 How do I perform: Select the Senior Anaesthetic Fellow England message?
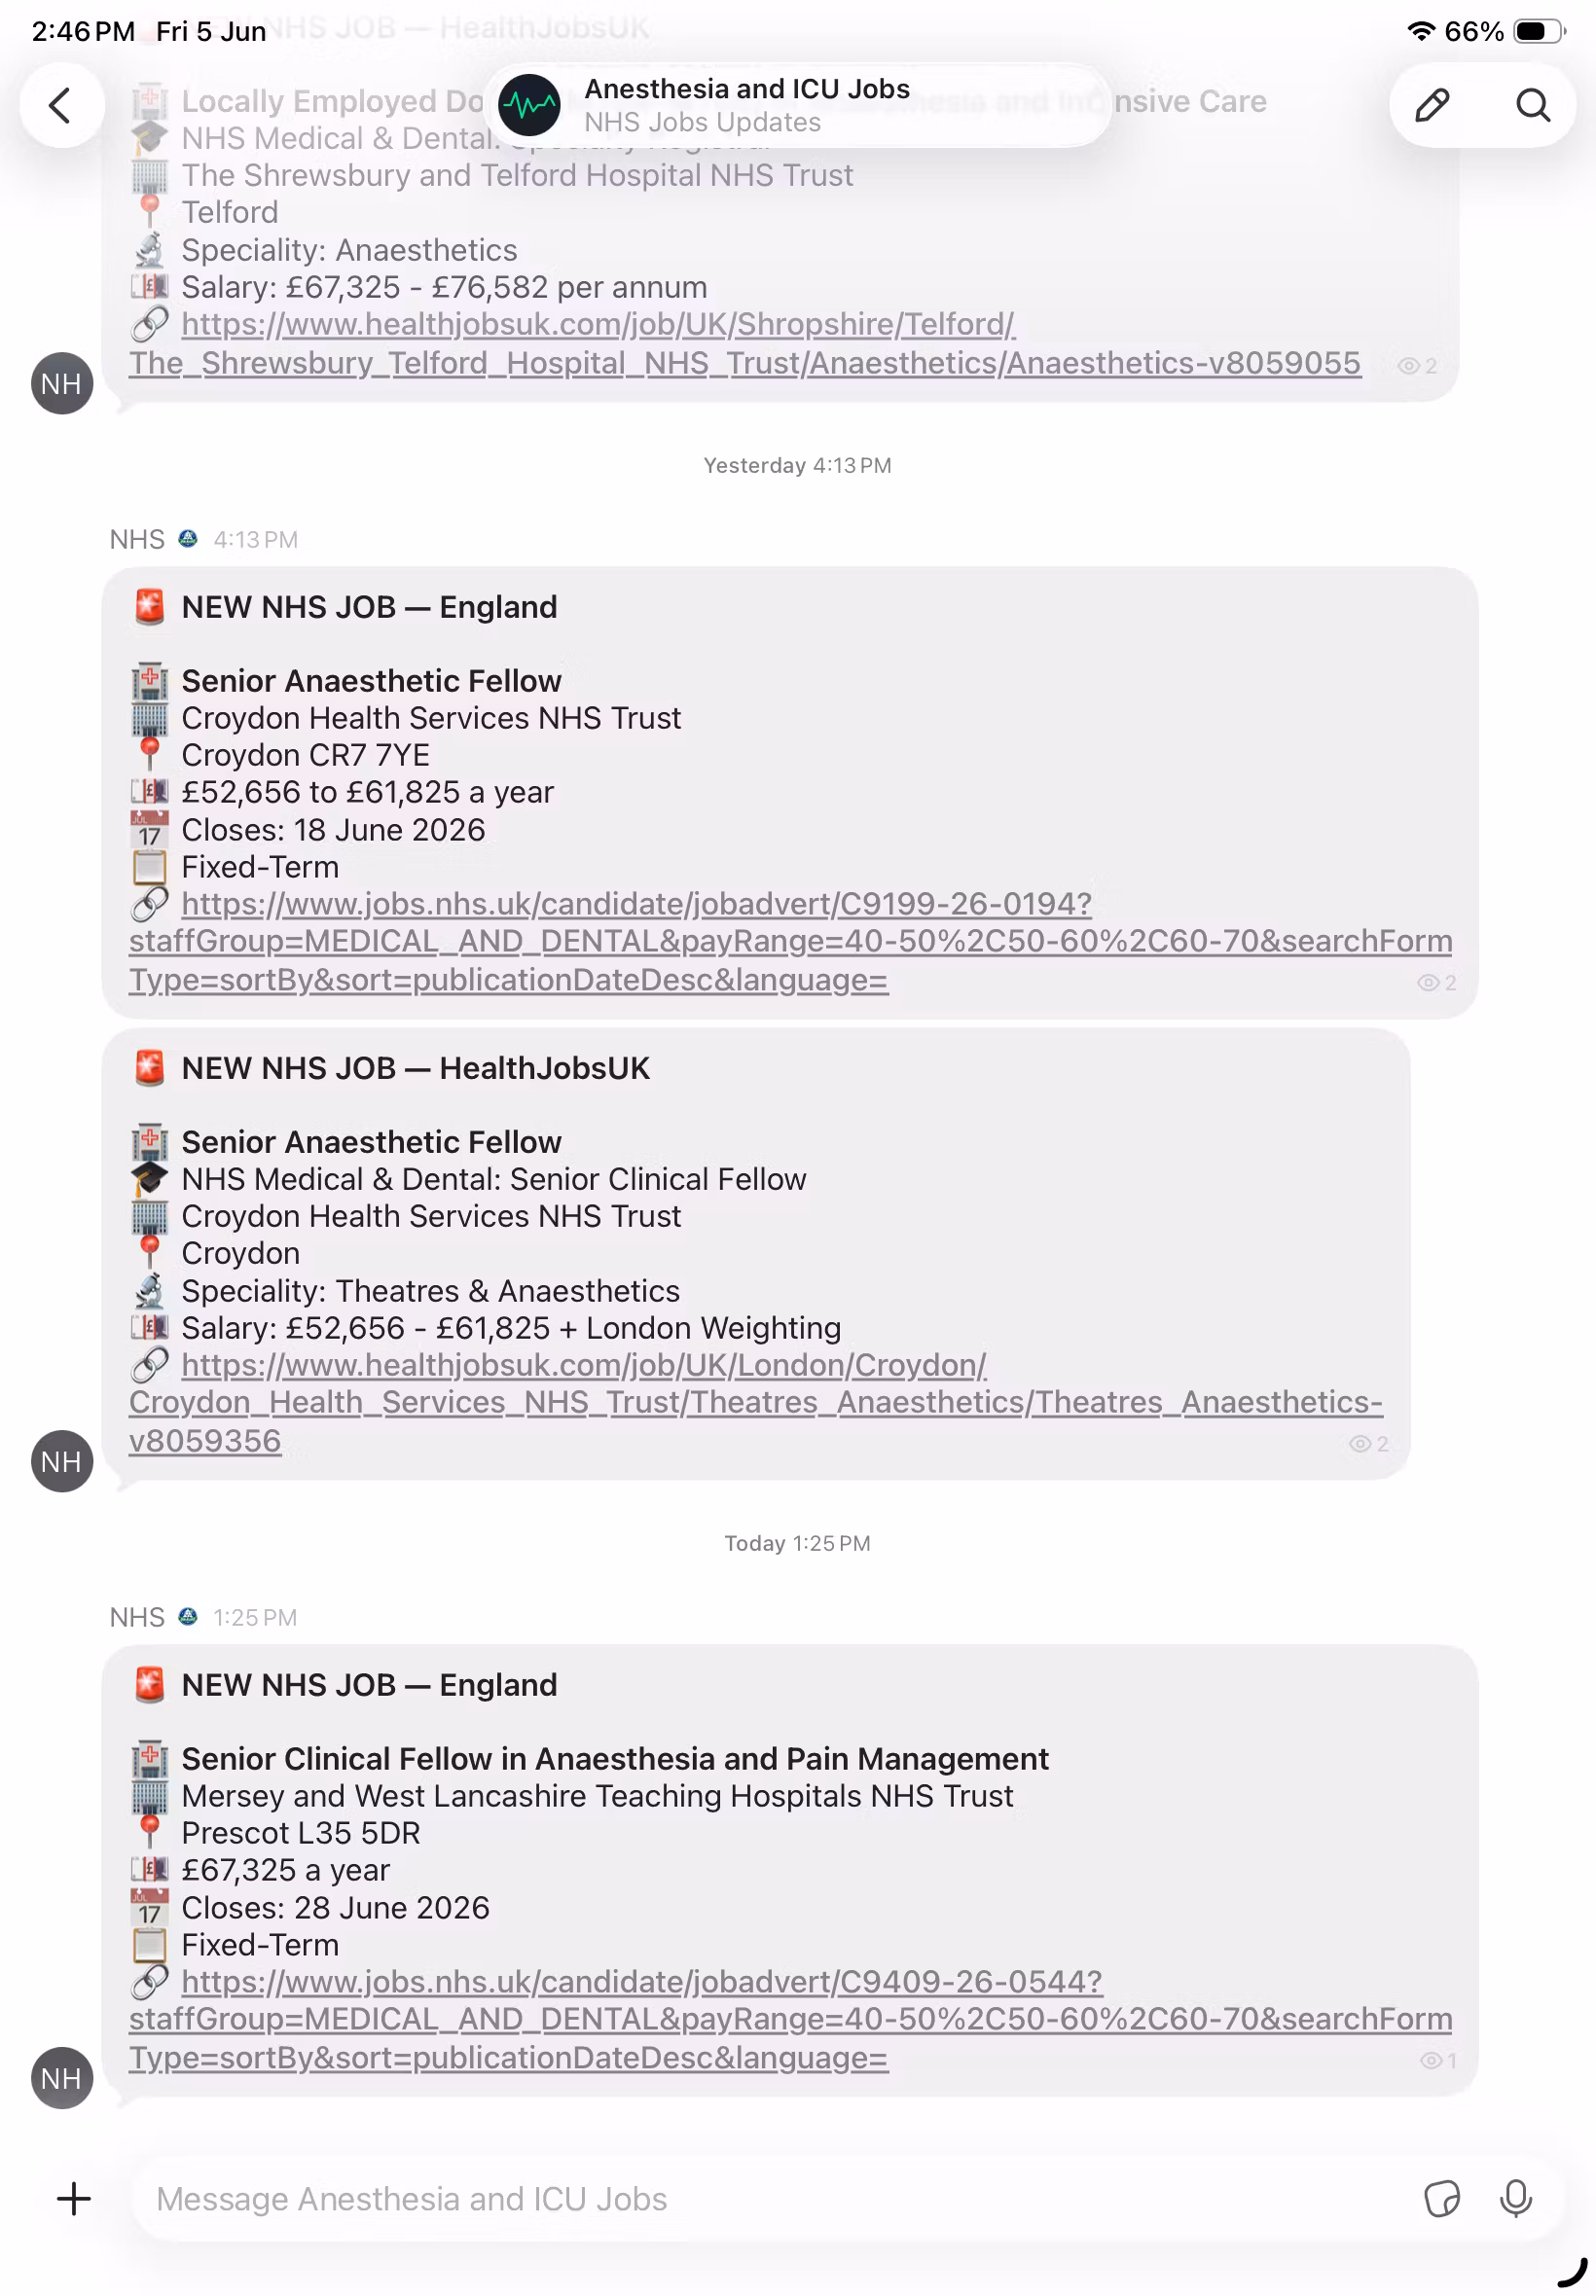tap(790, 793)
